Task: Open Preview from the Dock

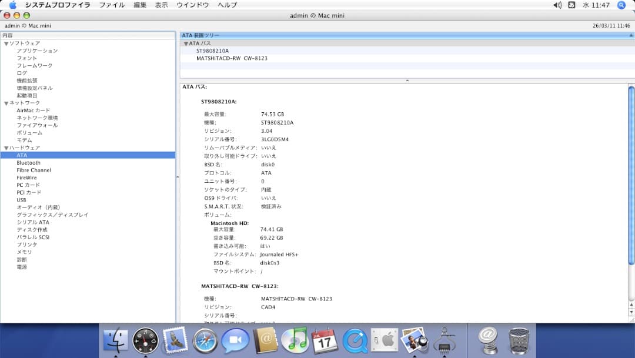Action: pos(415,340)
